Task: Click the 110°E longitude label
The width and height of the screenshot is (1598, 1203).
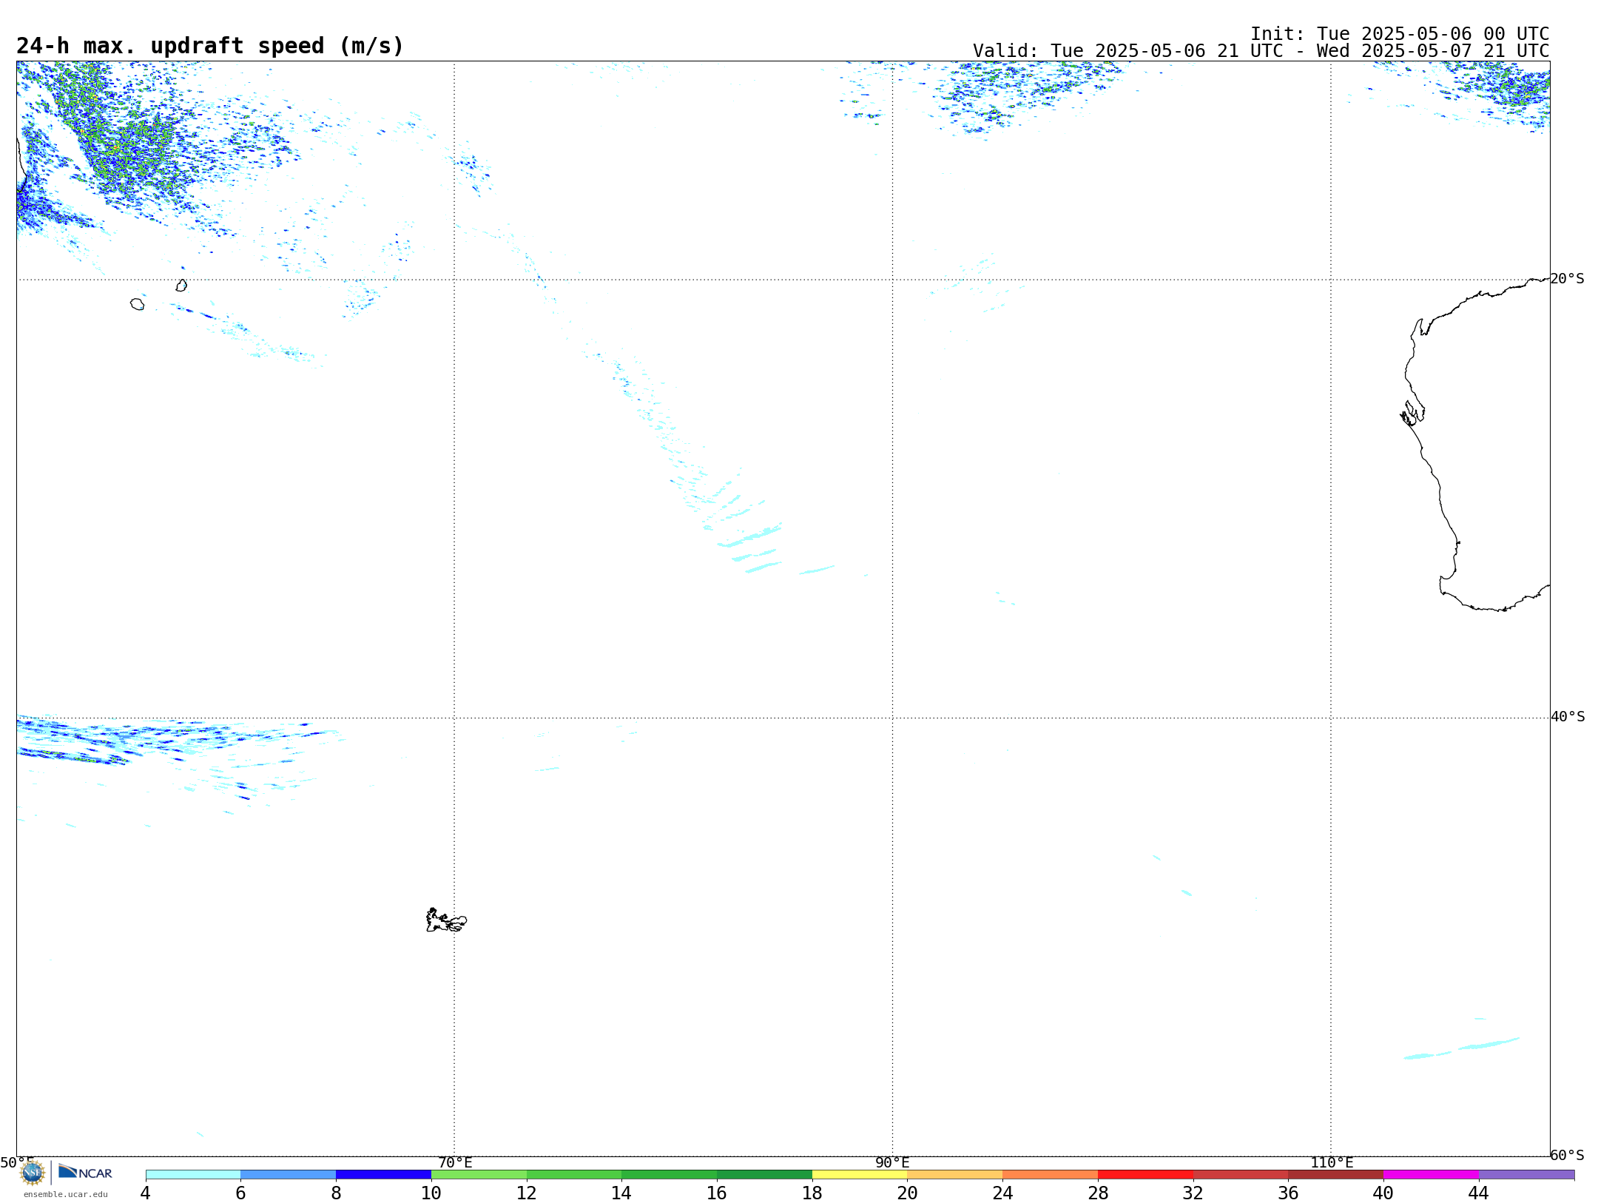Action: click(1332, 1162)
